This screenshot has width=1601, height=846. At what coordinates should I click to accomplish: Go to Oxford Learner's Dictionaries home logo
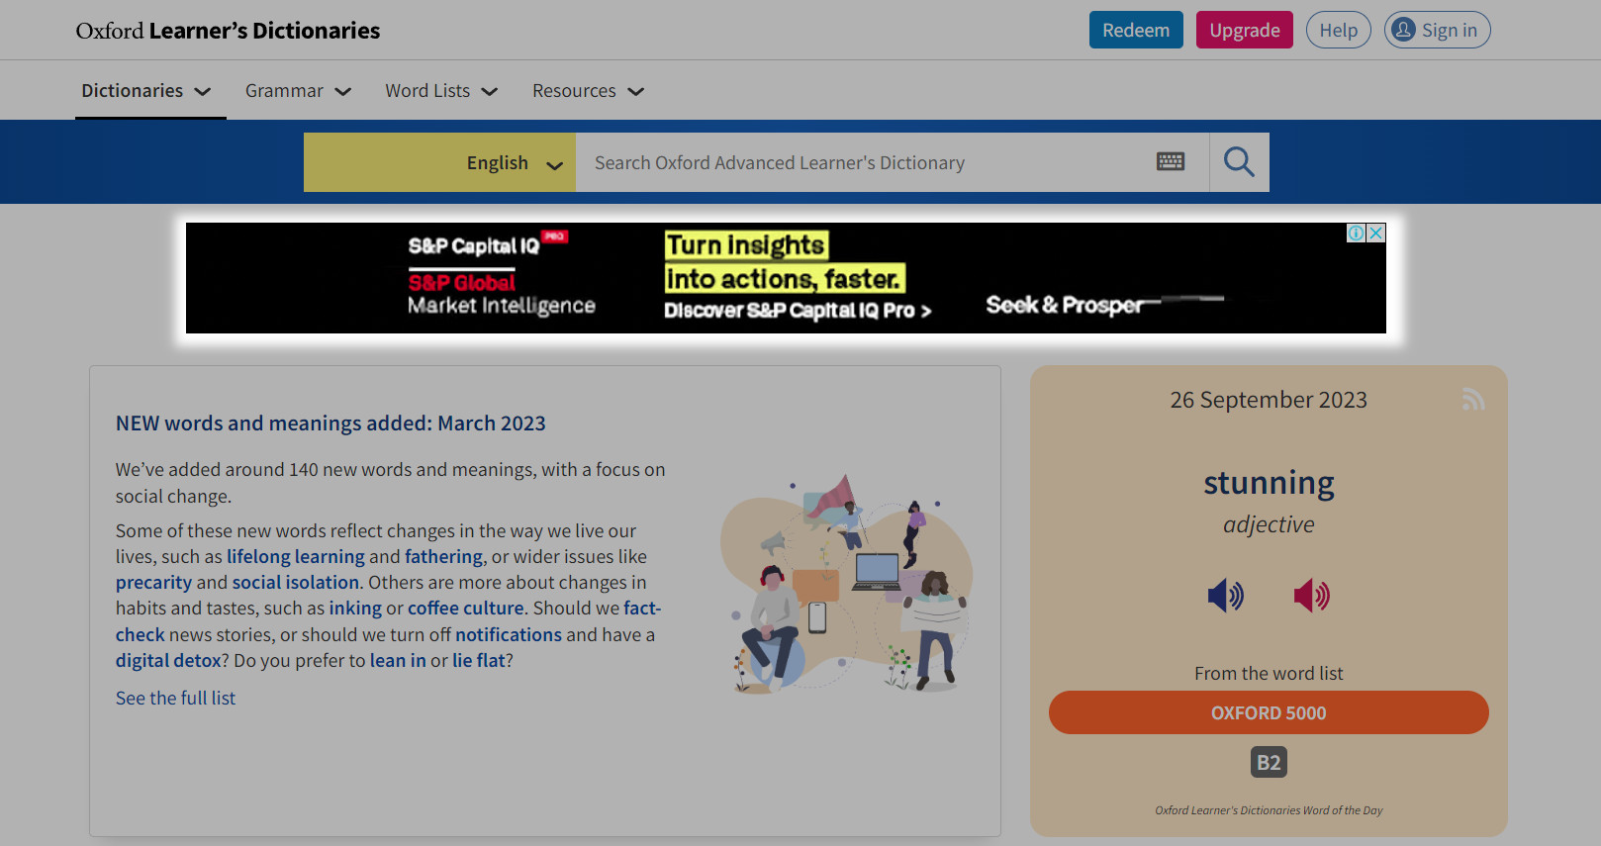pos(228,31)
